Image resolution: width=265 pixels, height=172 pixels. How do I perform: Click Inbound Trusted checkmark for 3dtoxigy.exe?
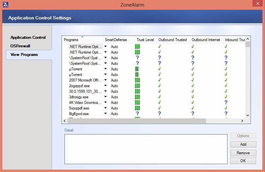click(226, 97)
